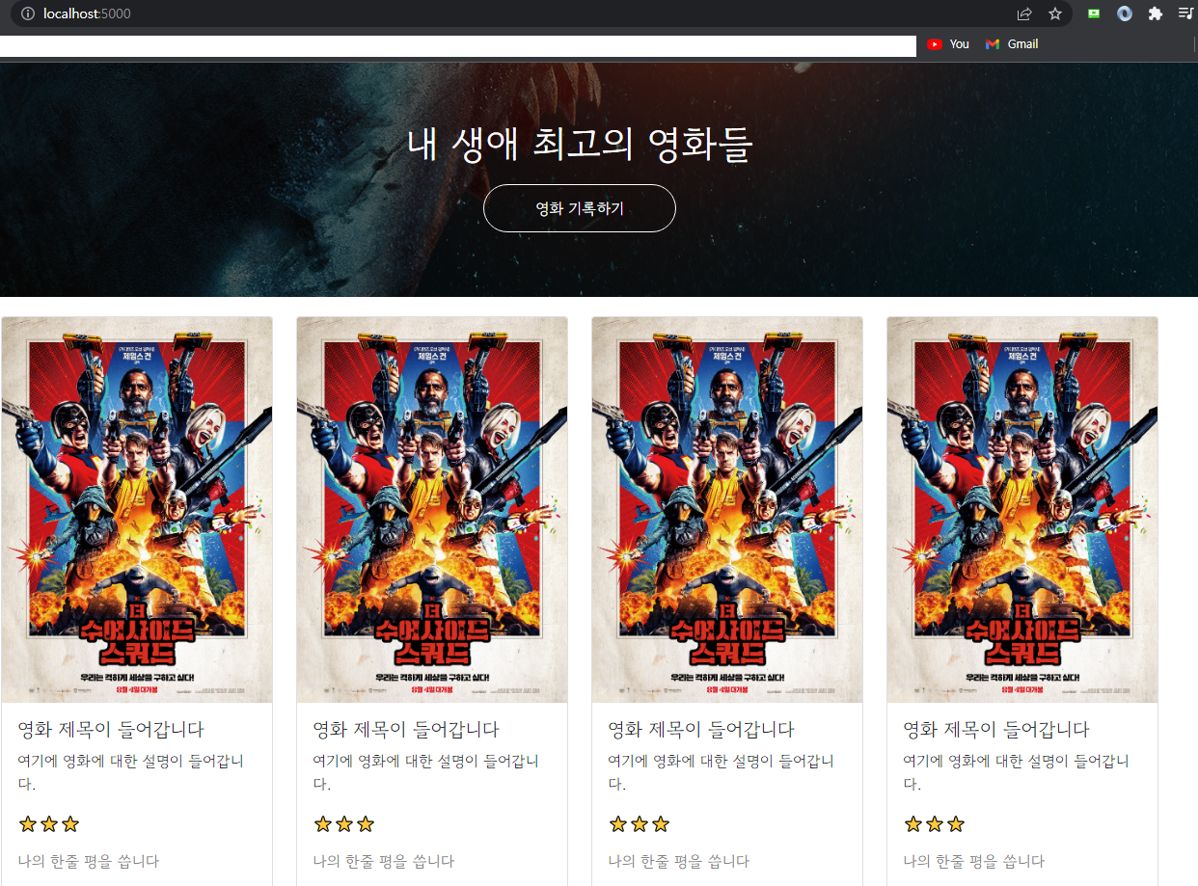Open the third card's movie poster
1198x886 pixels.
727,510
